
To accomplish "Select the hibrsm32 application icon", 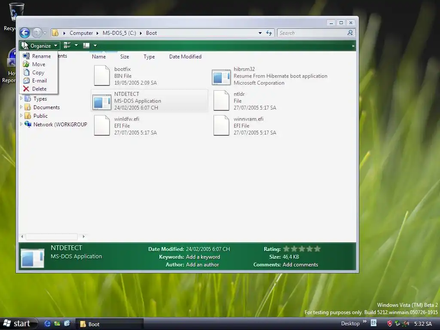I will 221,77.
